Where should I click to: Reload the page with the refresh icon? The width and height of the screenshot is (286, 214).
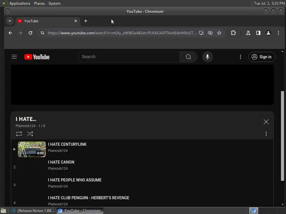30,33
